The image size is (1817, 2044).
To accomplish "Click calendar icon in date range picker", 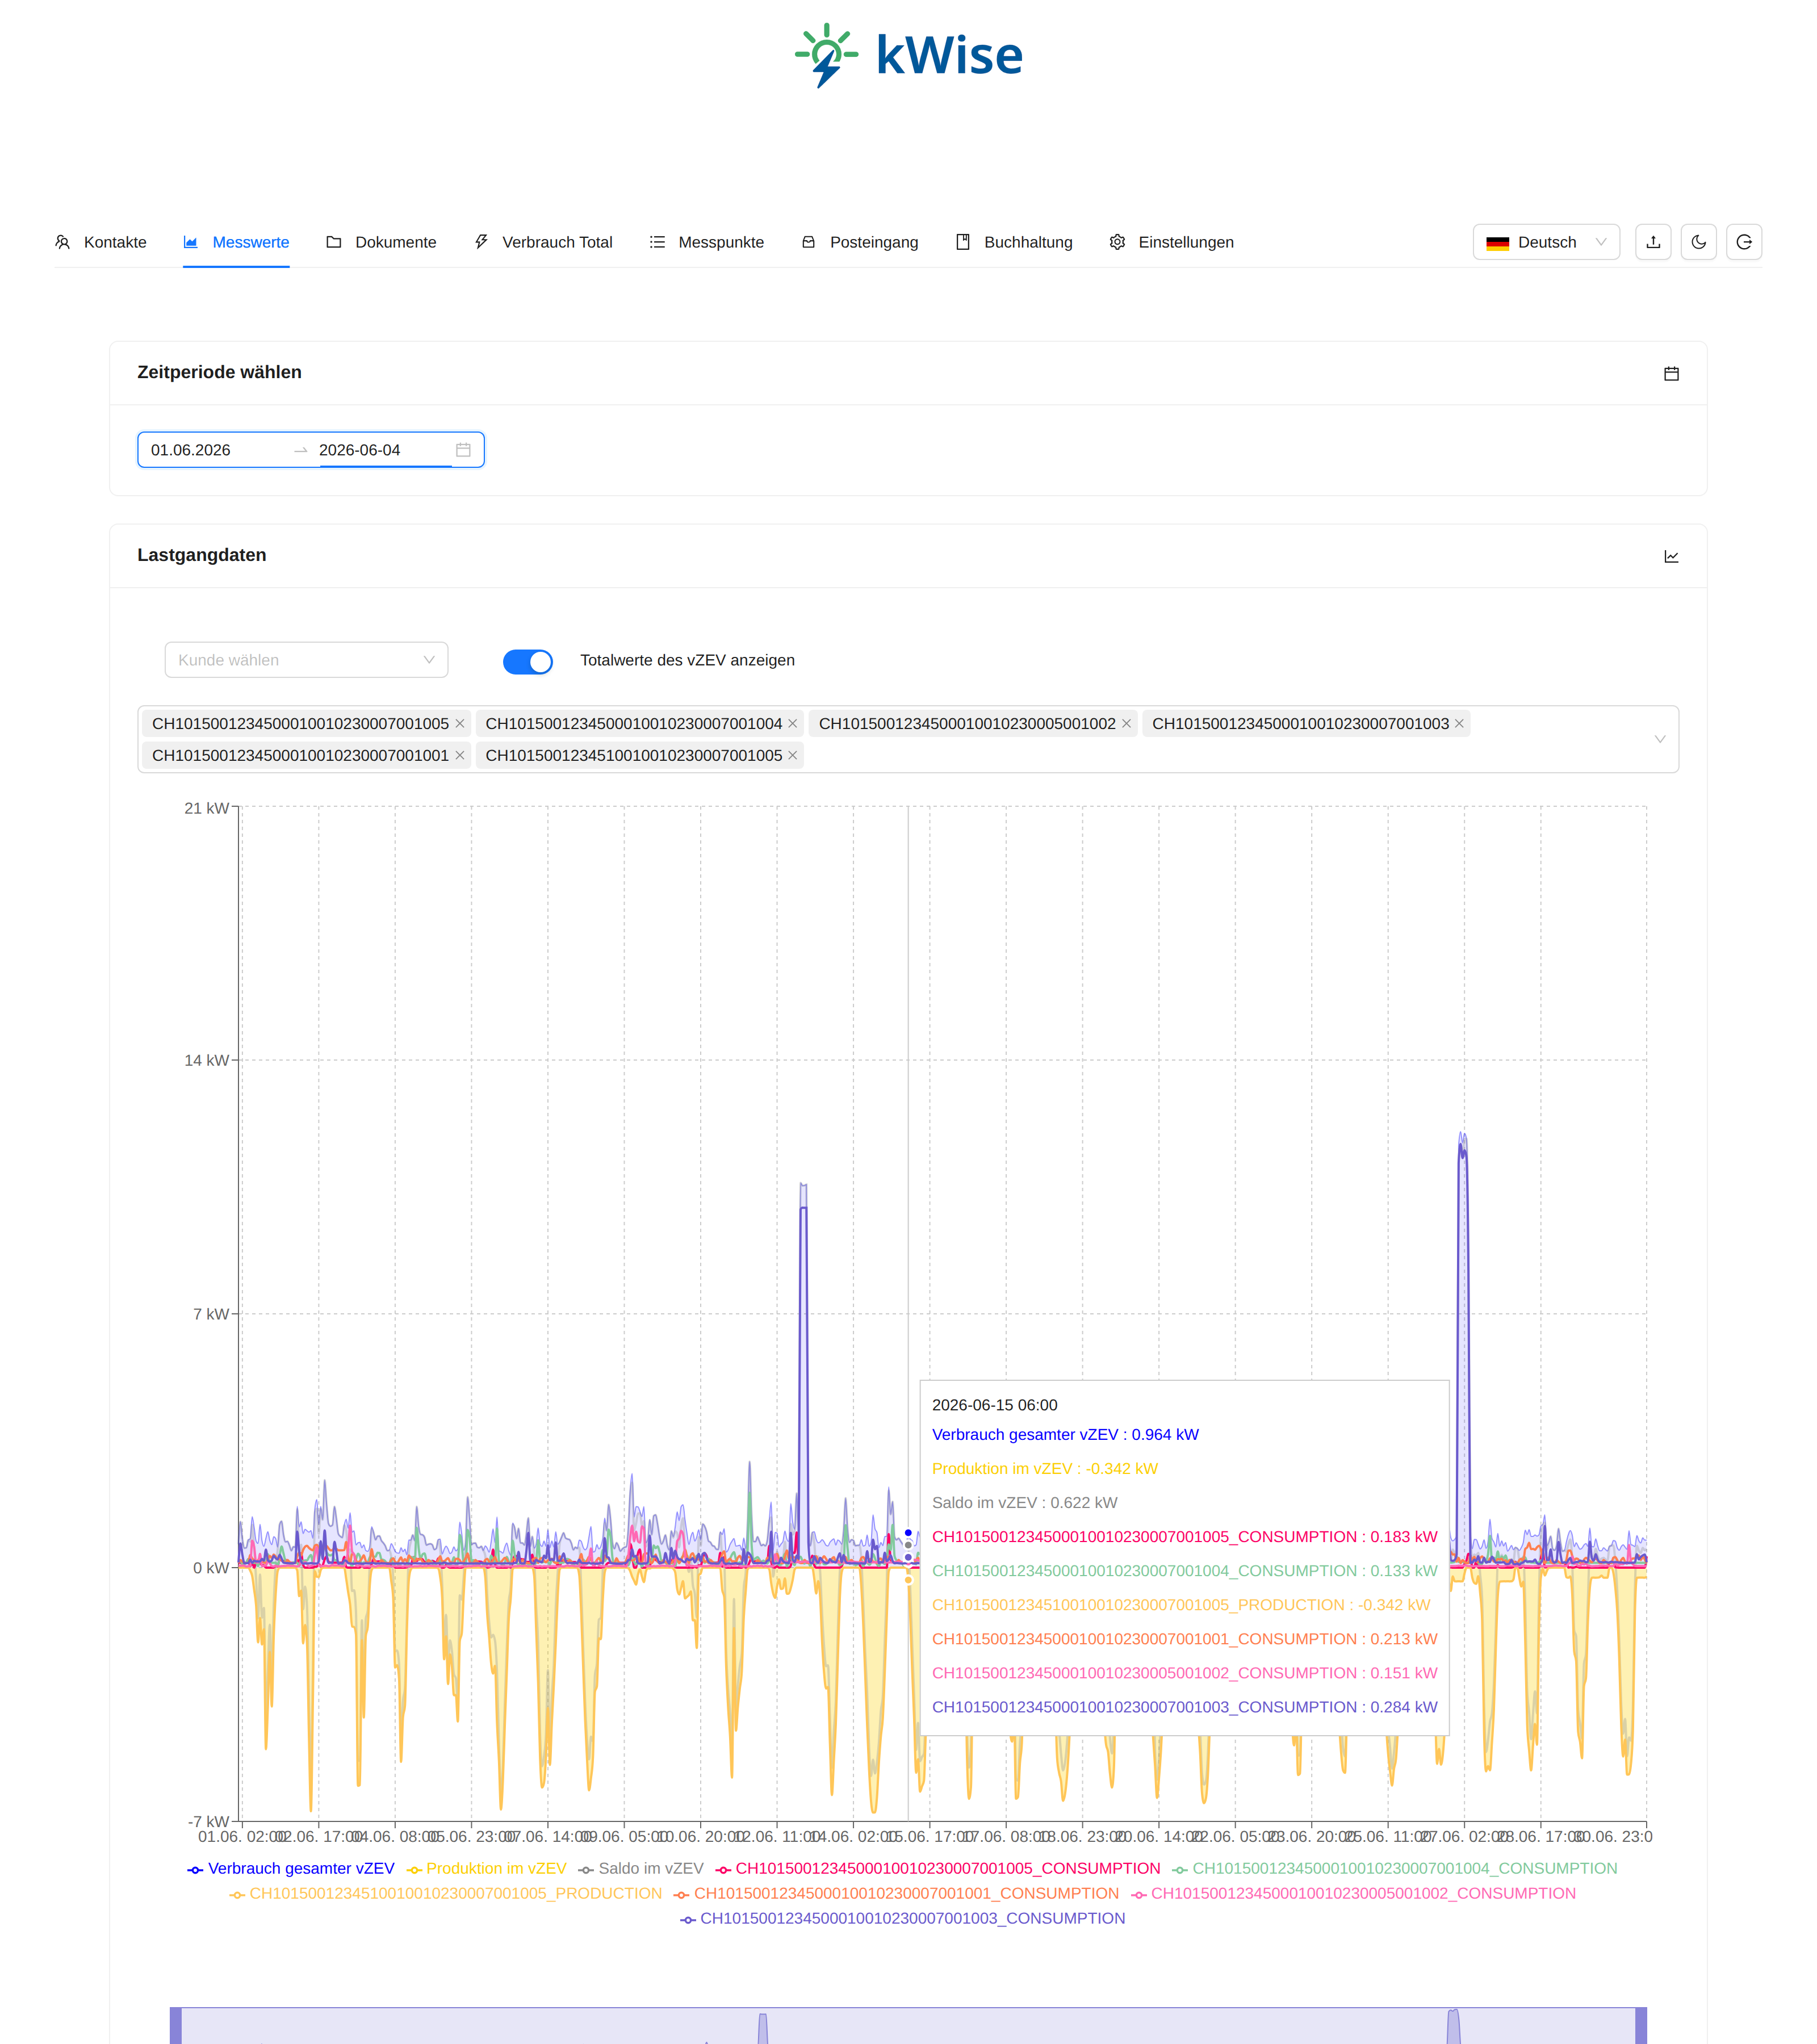I will coord(463,450).
